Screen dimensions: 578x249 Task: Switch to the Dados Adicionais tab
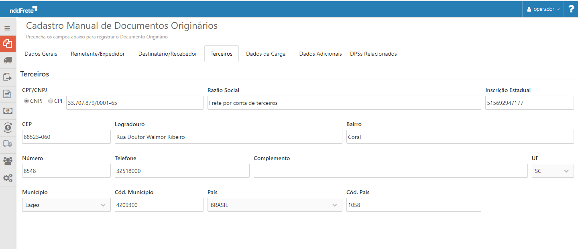[320, 54]
